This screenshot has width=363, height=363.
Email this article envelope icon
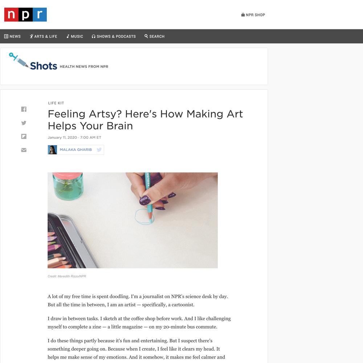[24, 150]
